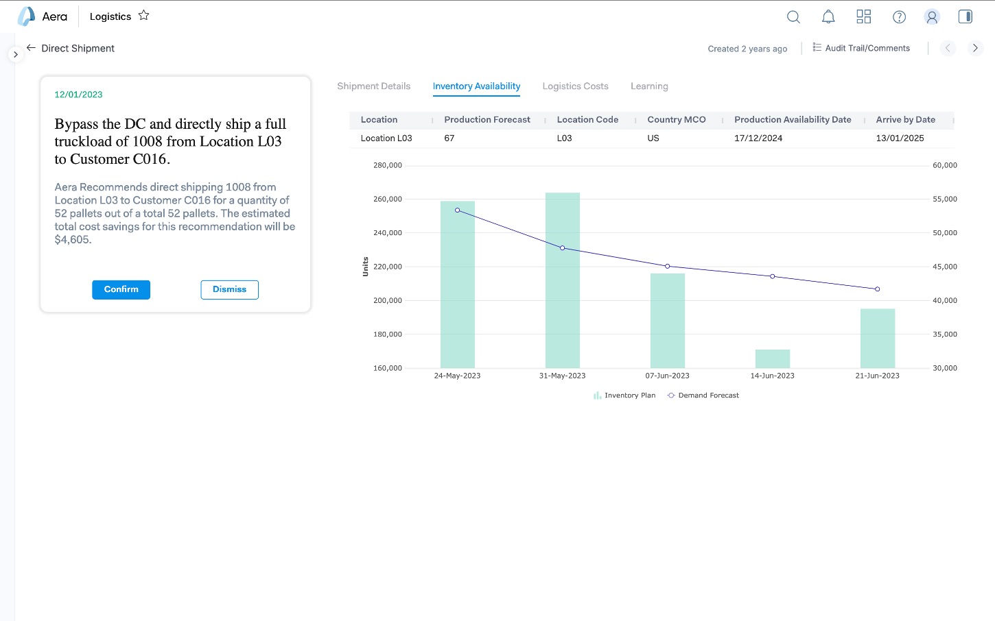Select the Location L03 cell

tap(386, 138)
